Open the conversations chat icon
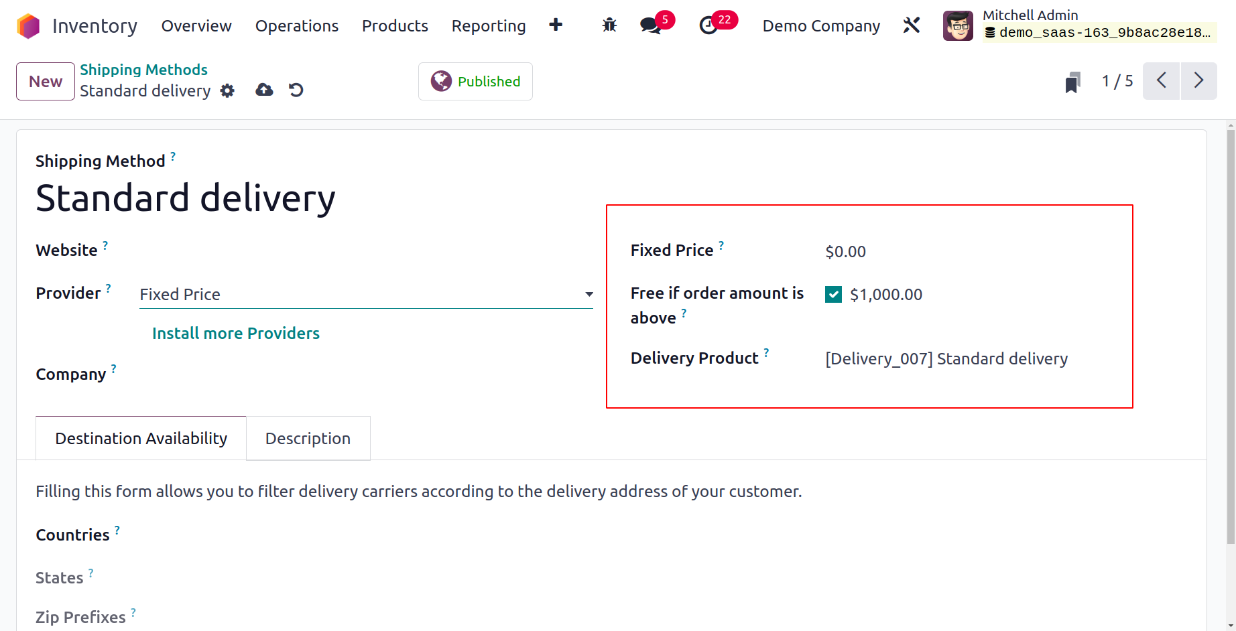1236x631 pixels. point(650,25)
